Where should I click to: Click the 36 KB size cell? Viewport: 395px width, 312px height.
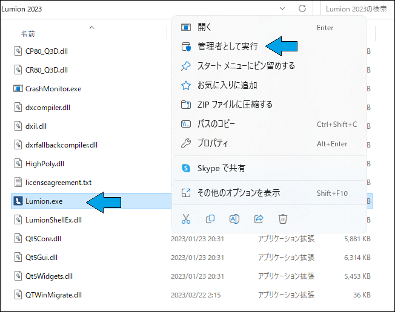pos(362,295)
